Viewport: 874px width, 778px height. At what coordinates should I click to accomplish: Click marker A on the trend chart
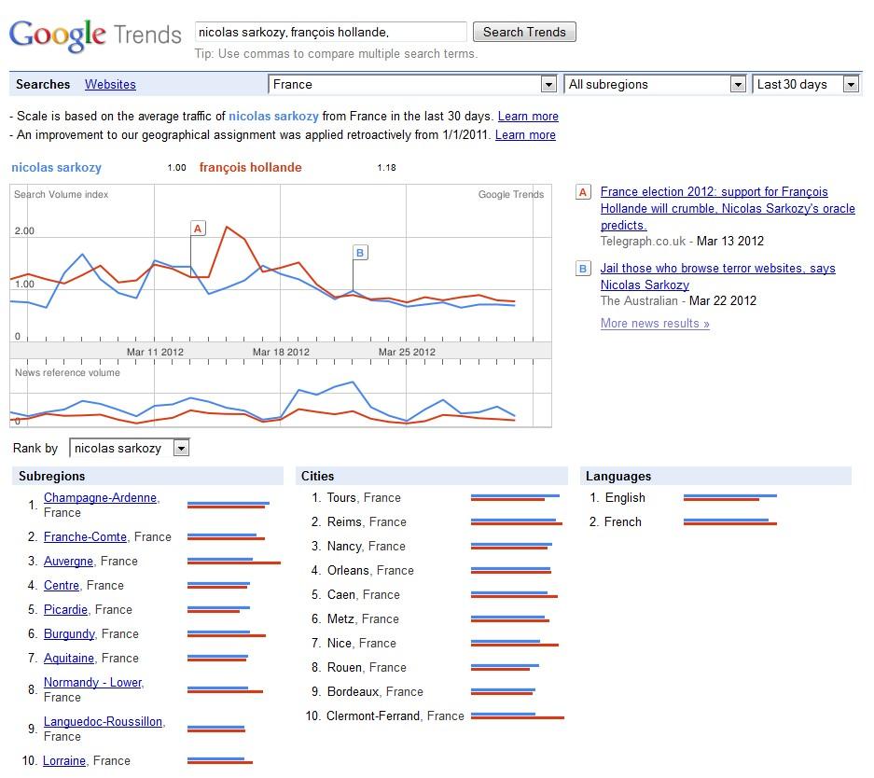click(x=197, y=227)
